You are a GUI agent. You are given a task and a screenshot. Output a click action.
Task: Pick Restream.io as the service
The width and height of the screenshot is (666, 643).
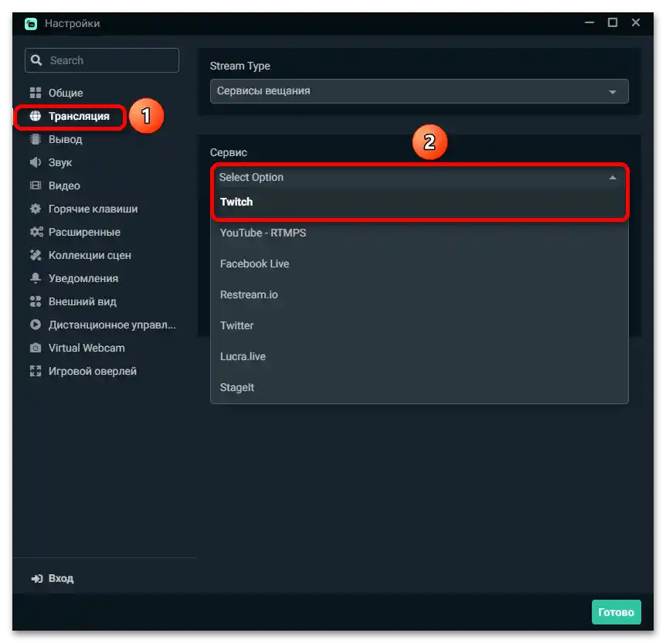(x=419, y=294)
